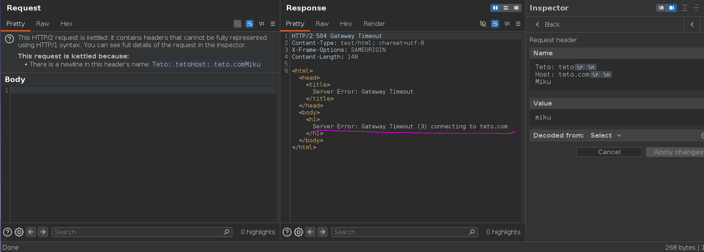Select combined tabbed layout icon in Response header
This screenshot has width=704, height=252.
pos(516,8)
